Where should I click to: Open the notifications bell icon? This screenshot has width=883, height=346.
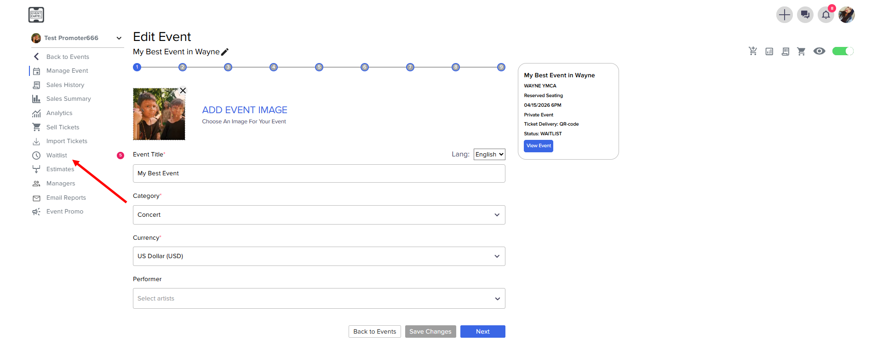(826, 15)
